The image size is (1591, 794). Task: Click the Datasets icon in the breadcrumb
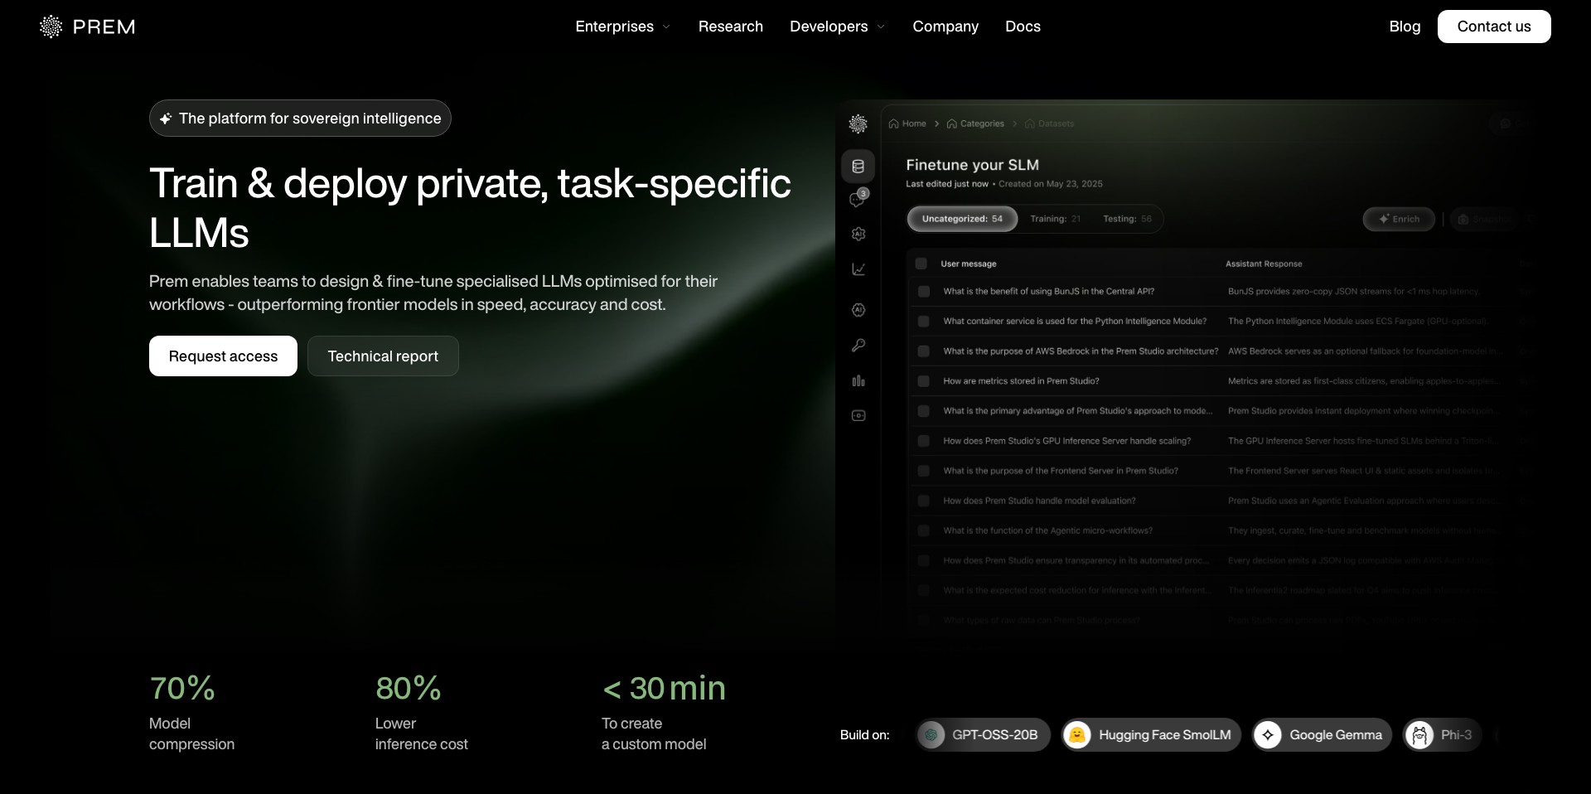tap(1030, 123)
